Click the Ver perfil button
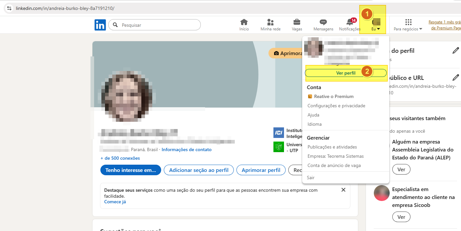Image resolution: width=461 pixels, height=231 pixels. pyautogui.click(x=346, y=73)
